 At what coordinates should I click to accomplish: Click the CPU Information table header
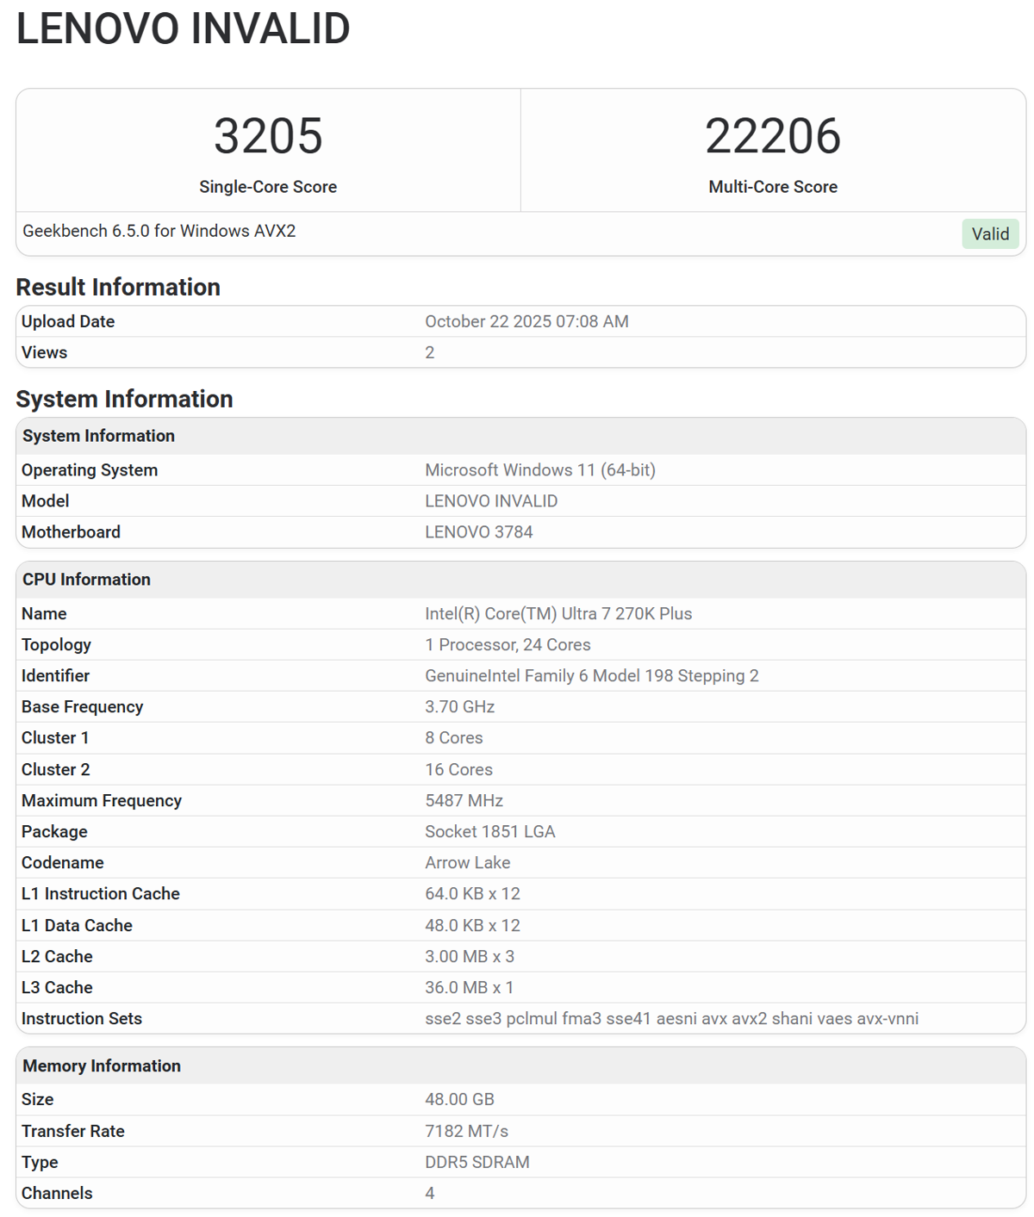(86, 580)
